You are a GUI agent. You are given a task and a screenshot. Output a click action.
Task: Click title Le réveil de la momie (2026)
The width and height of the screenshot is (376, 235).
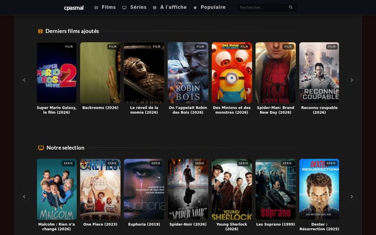coord(144,110)
